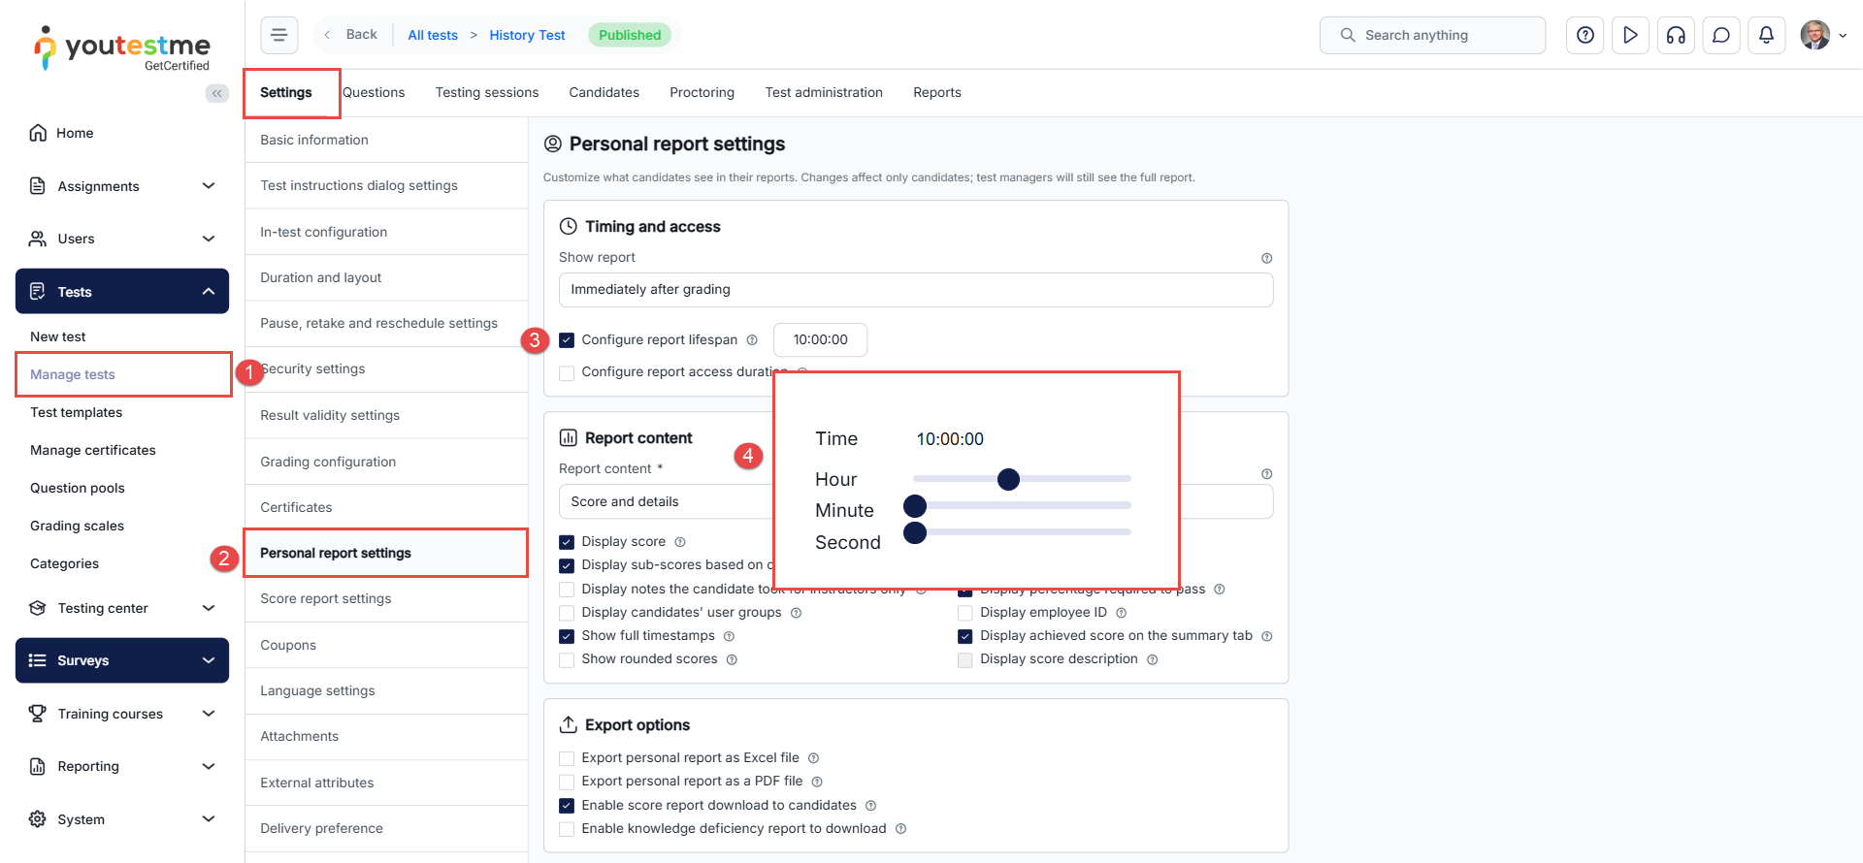Switch to the Questions tab
The image size is (1863, 863).
pos(374,92)
